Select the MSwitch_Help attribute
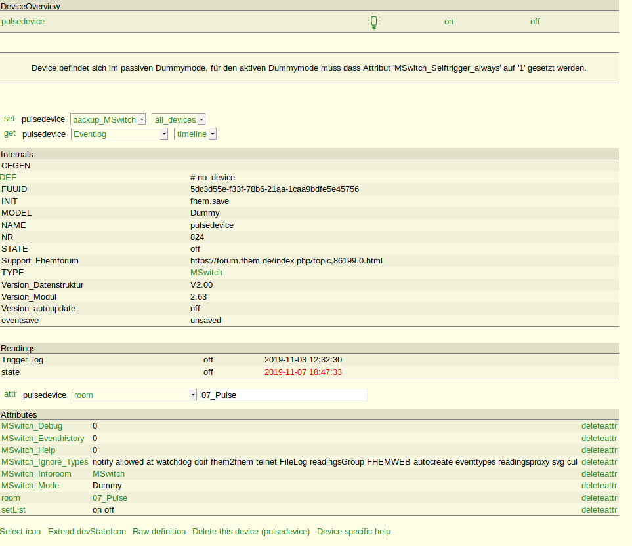Viewport: 632px width, 546px height. (x=28, y=450)
